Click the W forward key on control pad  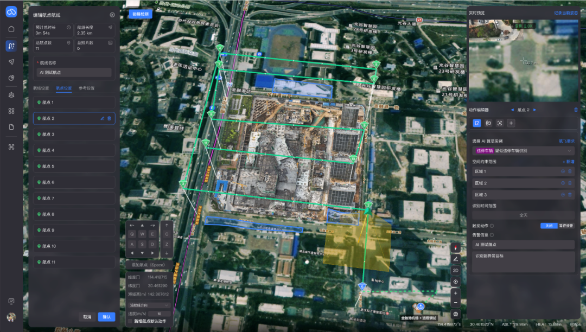coord(142,234)
